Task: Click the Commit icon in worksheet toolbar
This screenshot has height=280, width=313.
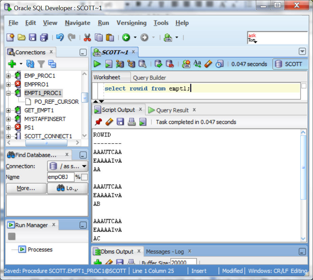Action: [158, 64]
